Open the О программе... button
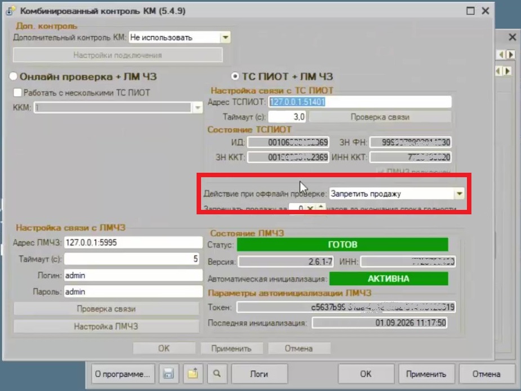Viewport: 521px width, 391px height. click(x=123, y=374)
